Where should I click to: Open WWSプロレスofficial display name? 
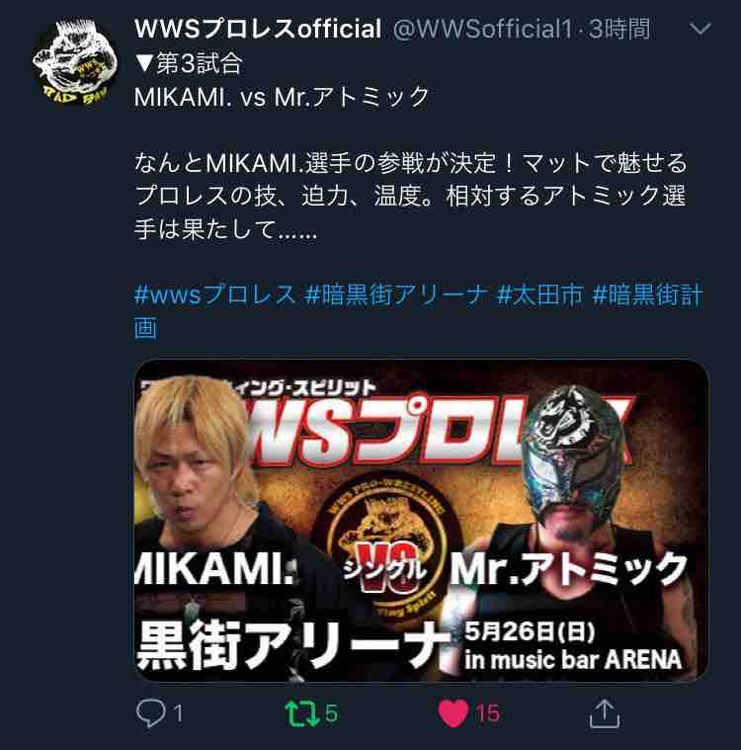pos(258,29)
